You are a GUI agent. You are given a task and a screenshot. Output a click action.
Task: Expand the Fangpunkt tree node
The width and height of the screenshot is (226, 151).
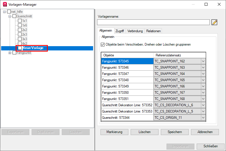click(10, 53)
